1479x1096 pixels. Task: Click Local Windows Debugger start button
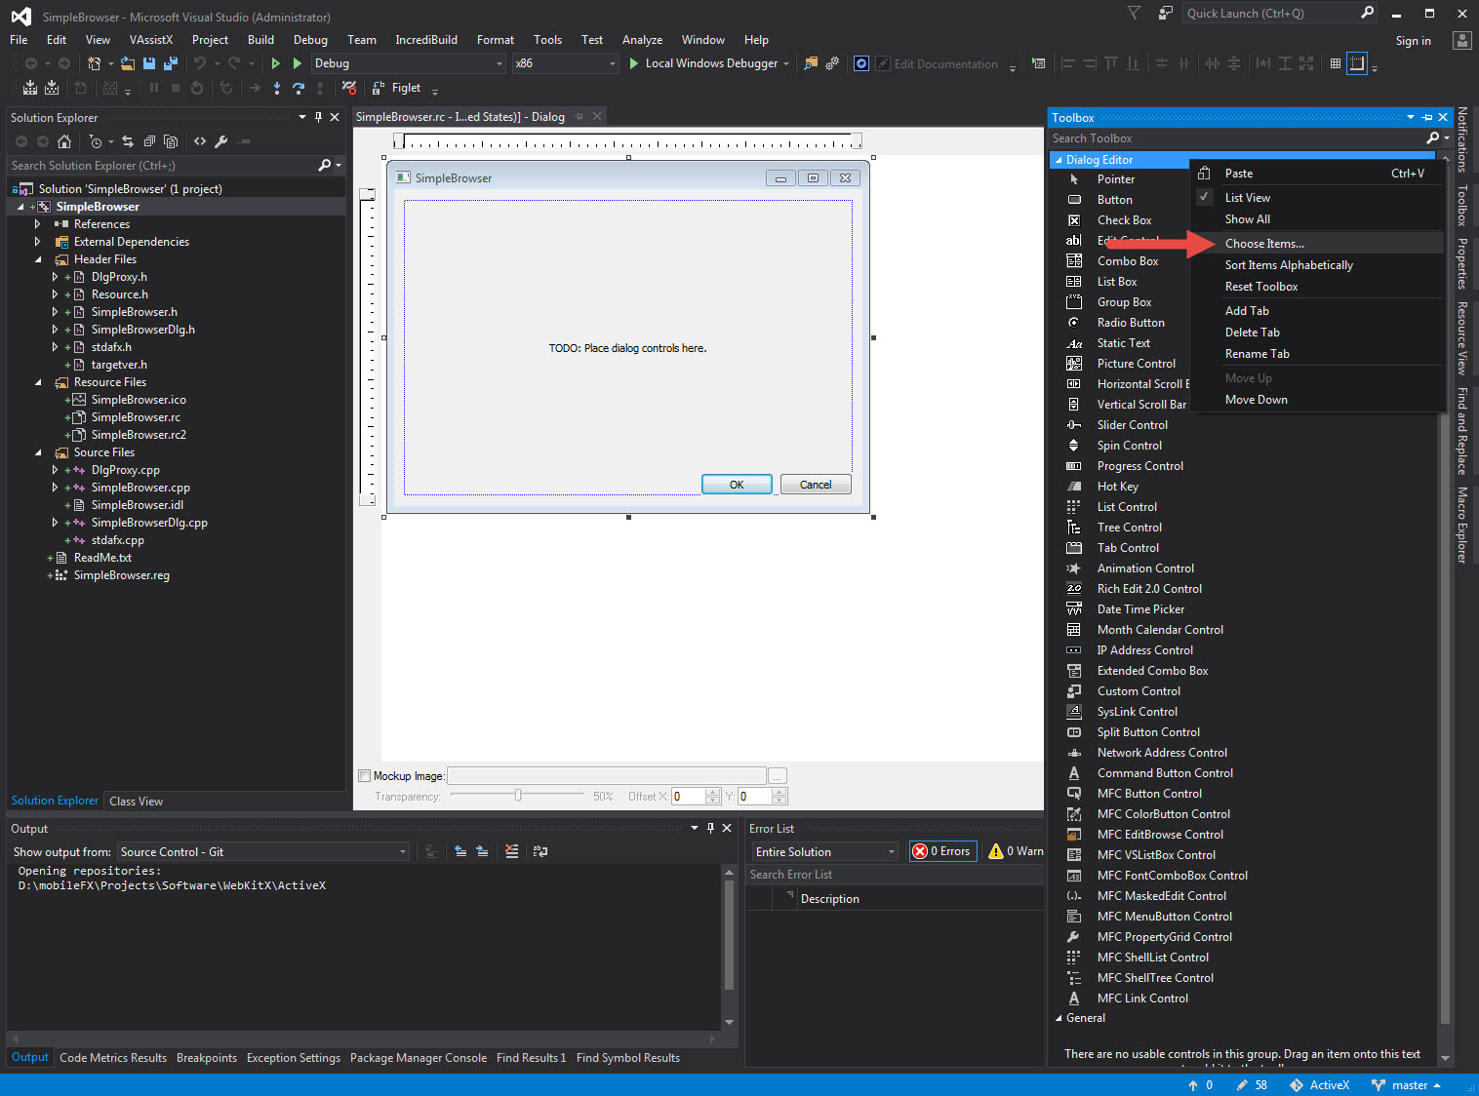702,63
